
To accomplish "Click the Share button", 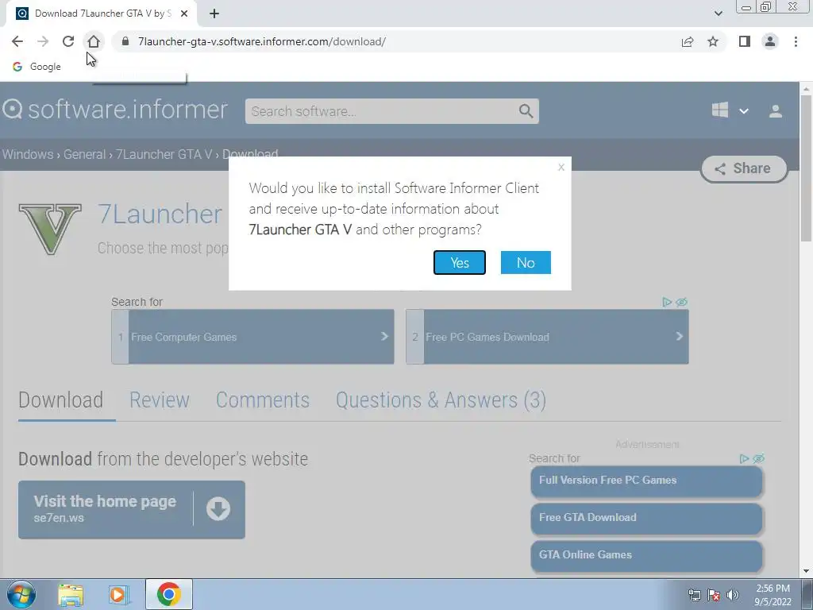I will tap(744, 168).
